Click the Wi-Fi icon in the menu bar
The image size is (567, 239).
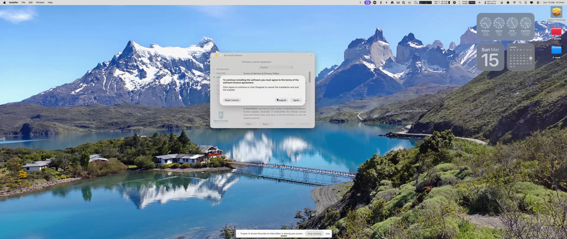514,2
